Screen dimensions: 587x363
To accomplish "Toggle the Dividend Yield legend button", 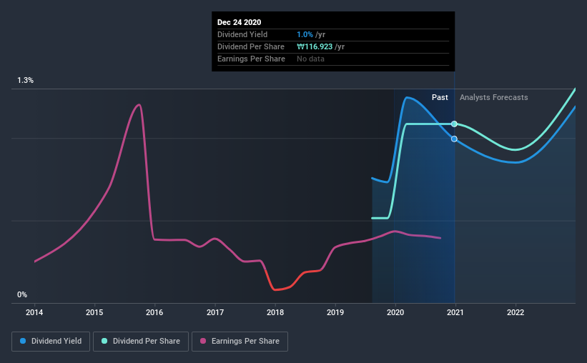I will (51, 342).
